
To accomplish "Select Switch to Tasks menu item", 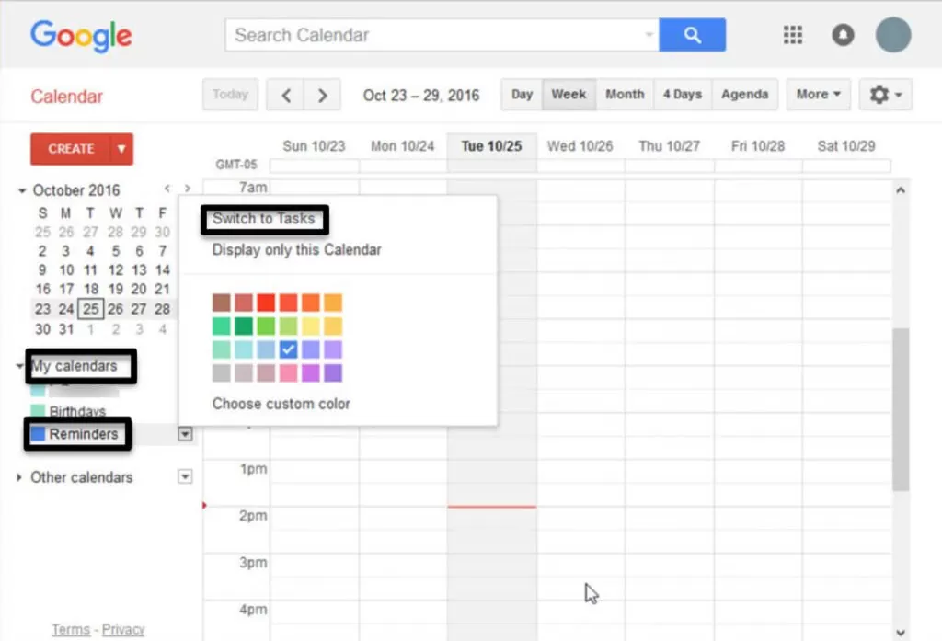I will point(264,219).
